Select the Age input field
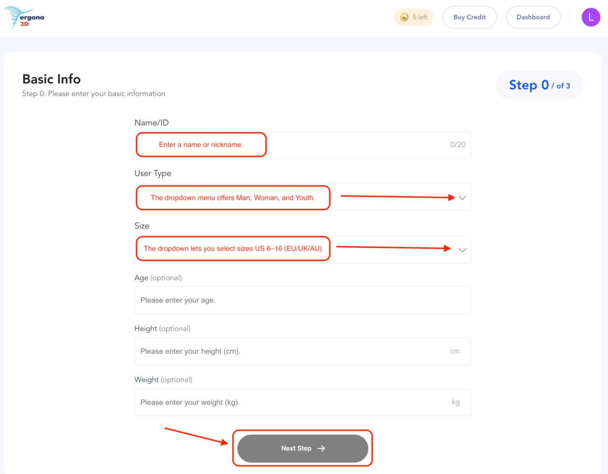 point(302,300)
